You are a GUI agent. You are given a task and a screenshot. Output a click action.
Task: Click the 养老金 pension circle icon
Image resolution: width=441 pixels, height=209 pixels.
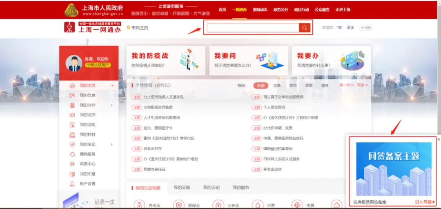pos(139,205)
